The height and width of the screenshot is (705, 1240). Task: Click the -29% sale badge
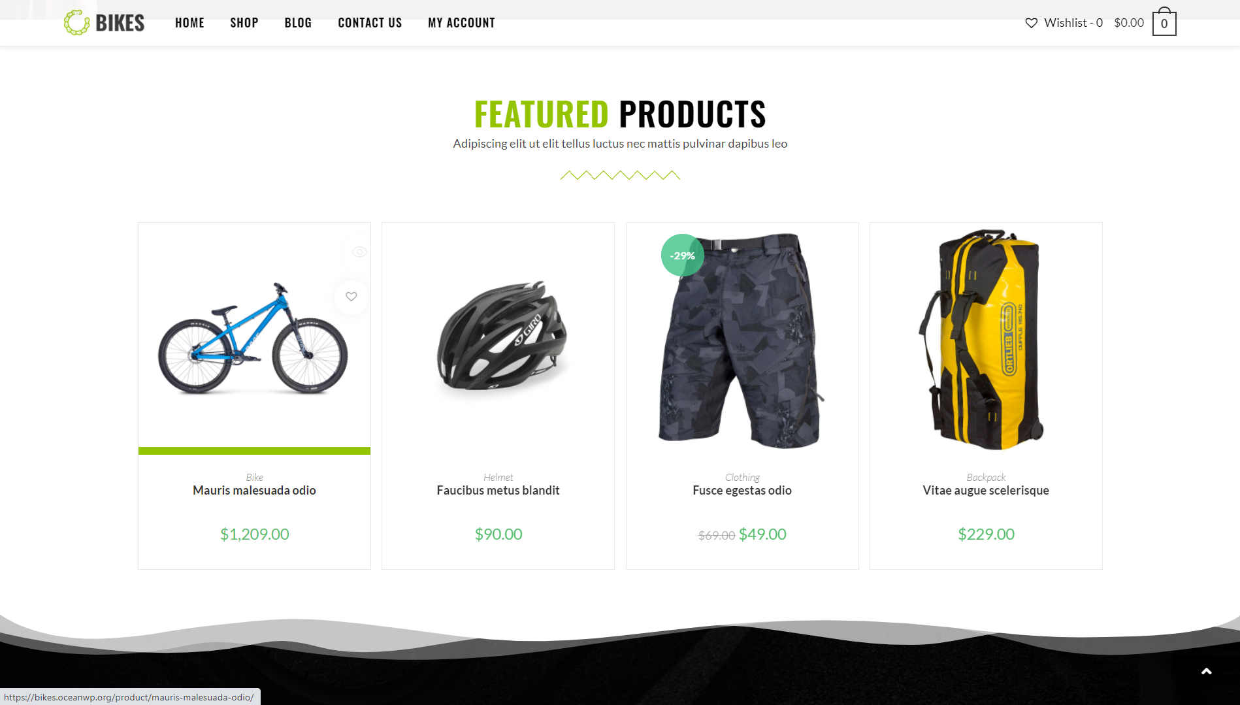pyautogui.click(x=683, y=255)
